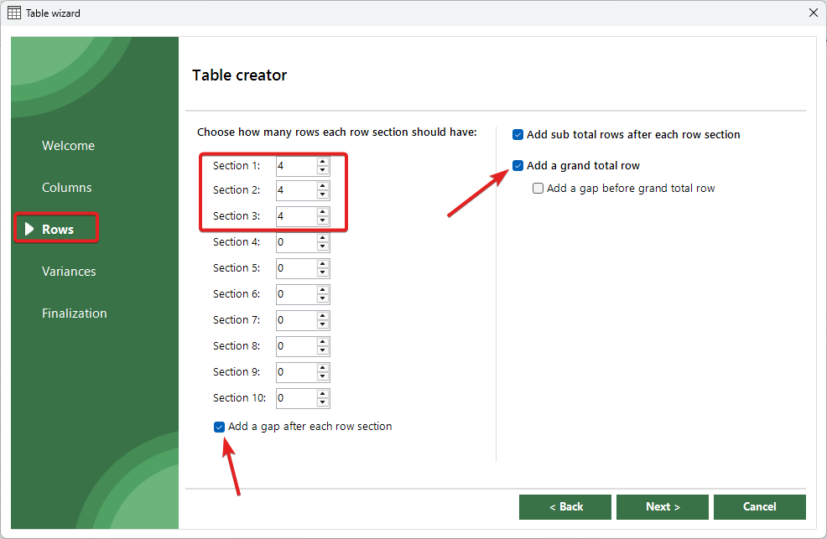Uncheck Add a gap after each row section
The width and height of the screenshot is (827, 539).
click(220, 427)
